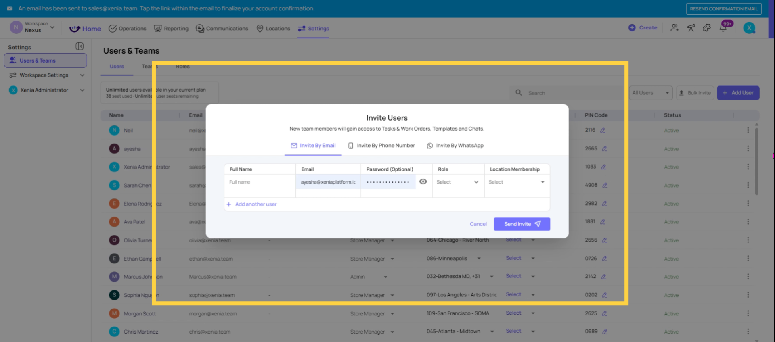Go to the Home nav item
The height and width of the screenshot is (342, 775).
pos(85,29)
